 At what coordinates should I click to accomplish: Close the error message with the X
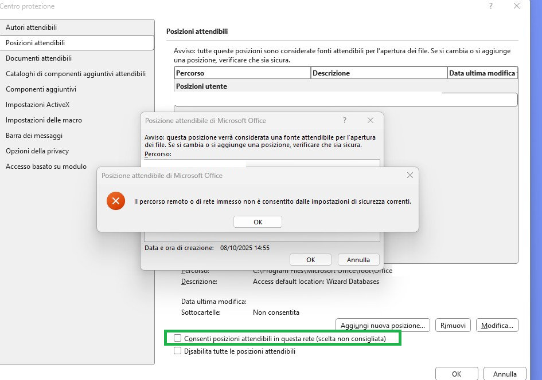pyautogui.click(x=410, y=175)
